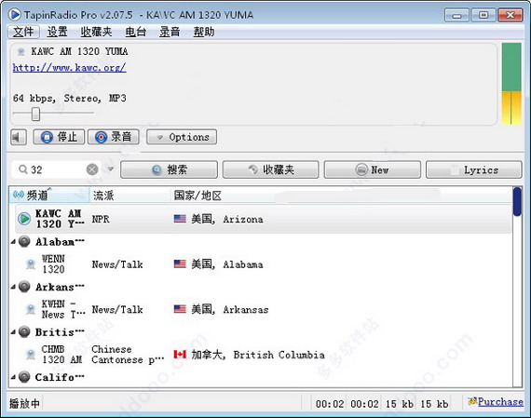
Task: Click the News/Talk genre in WENN row
Action: (x=117, y=264)
